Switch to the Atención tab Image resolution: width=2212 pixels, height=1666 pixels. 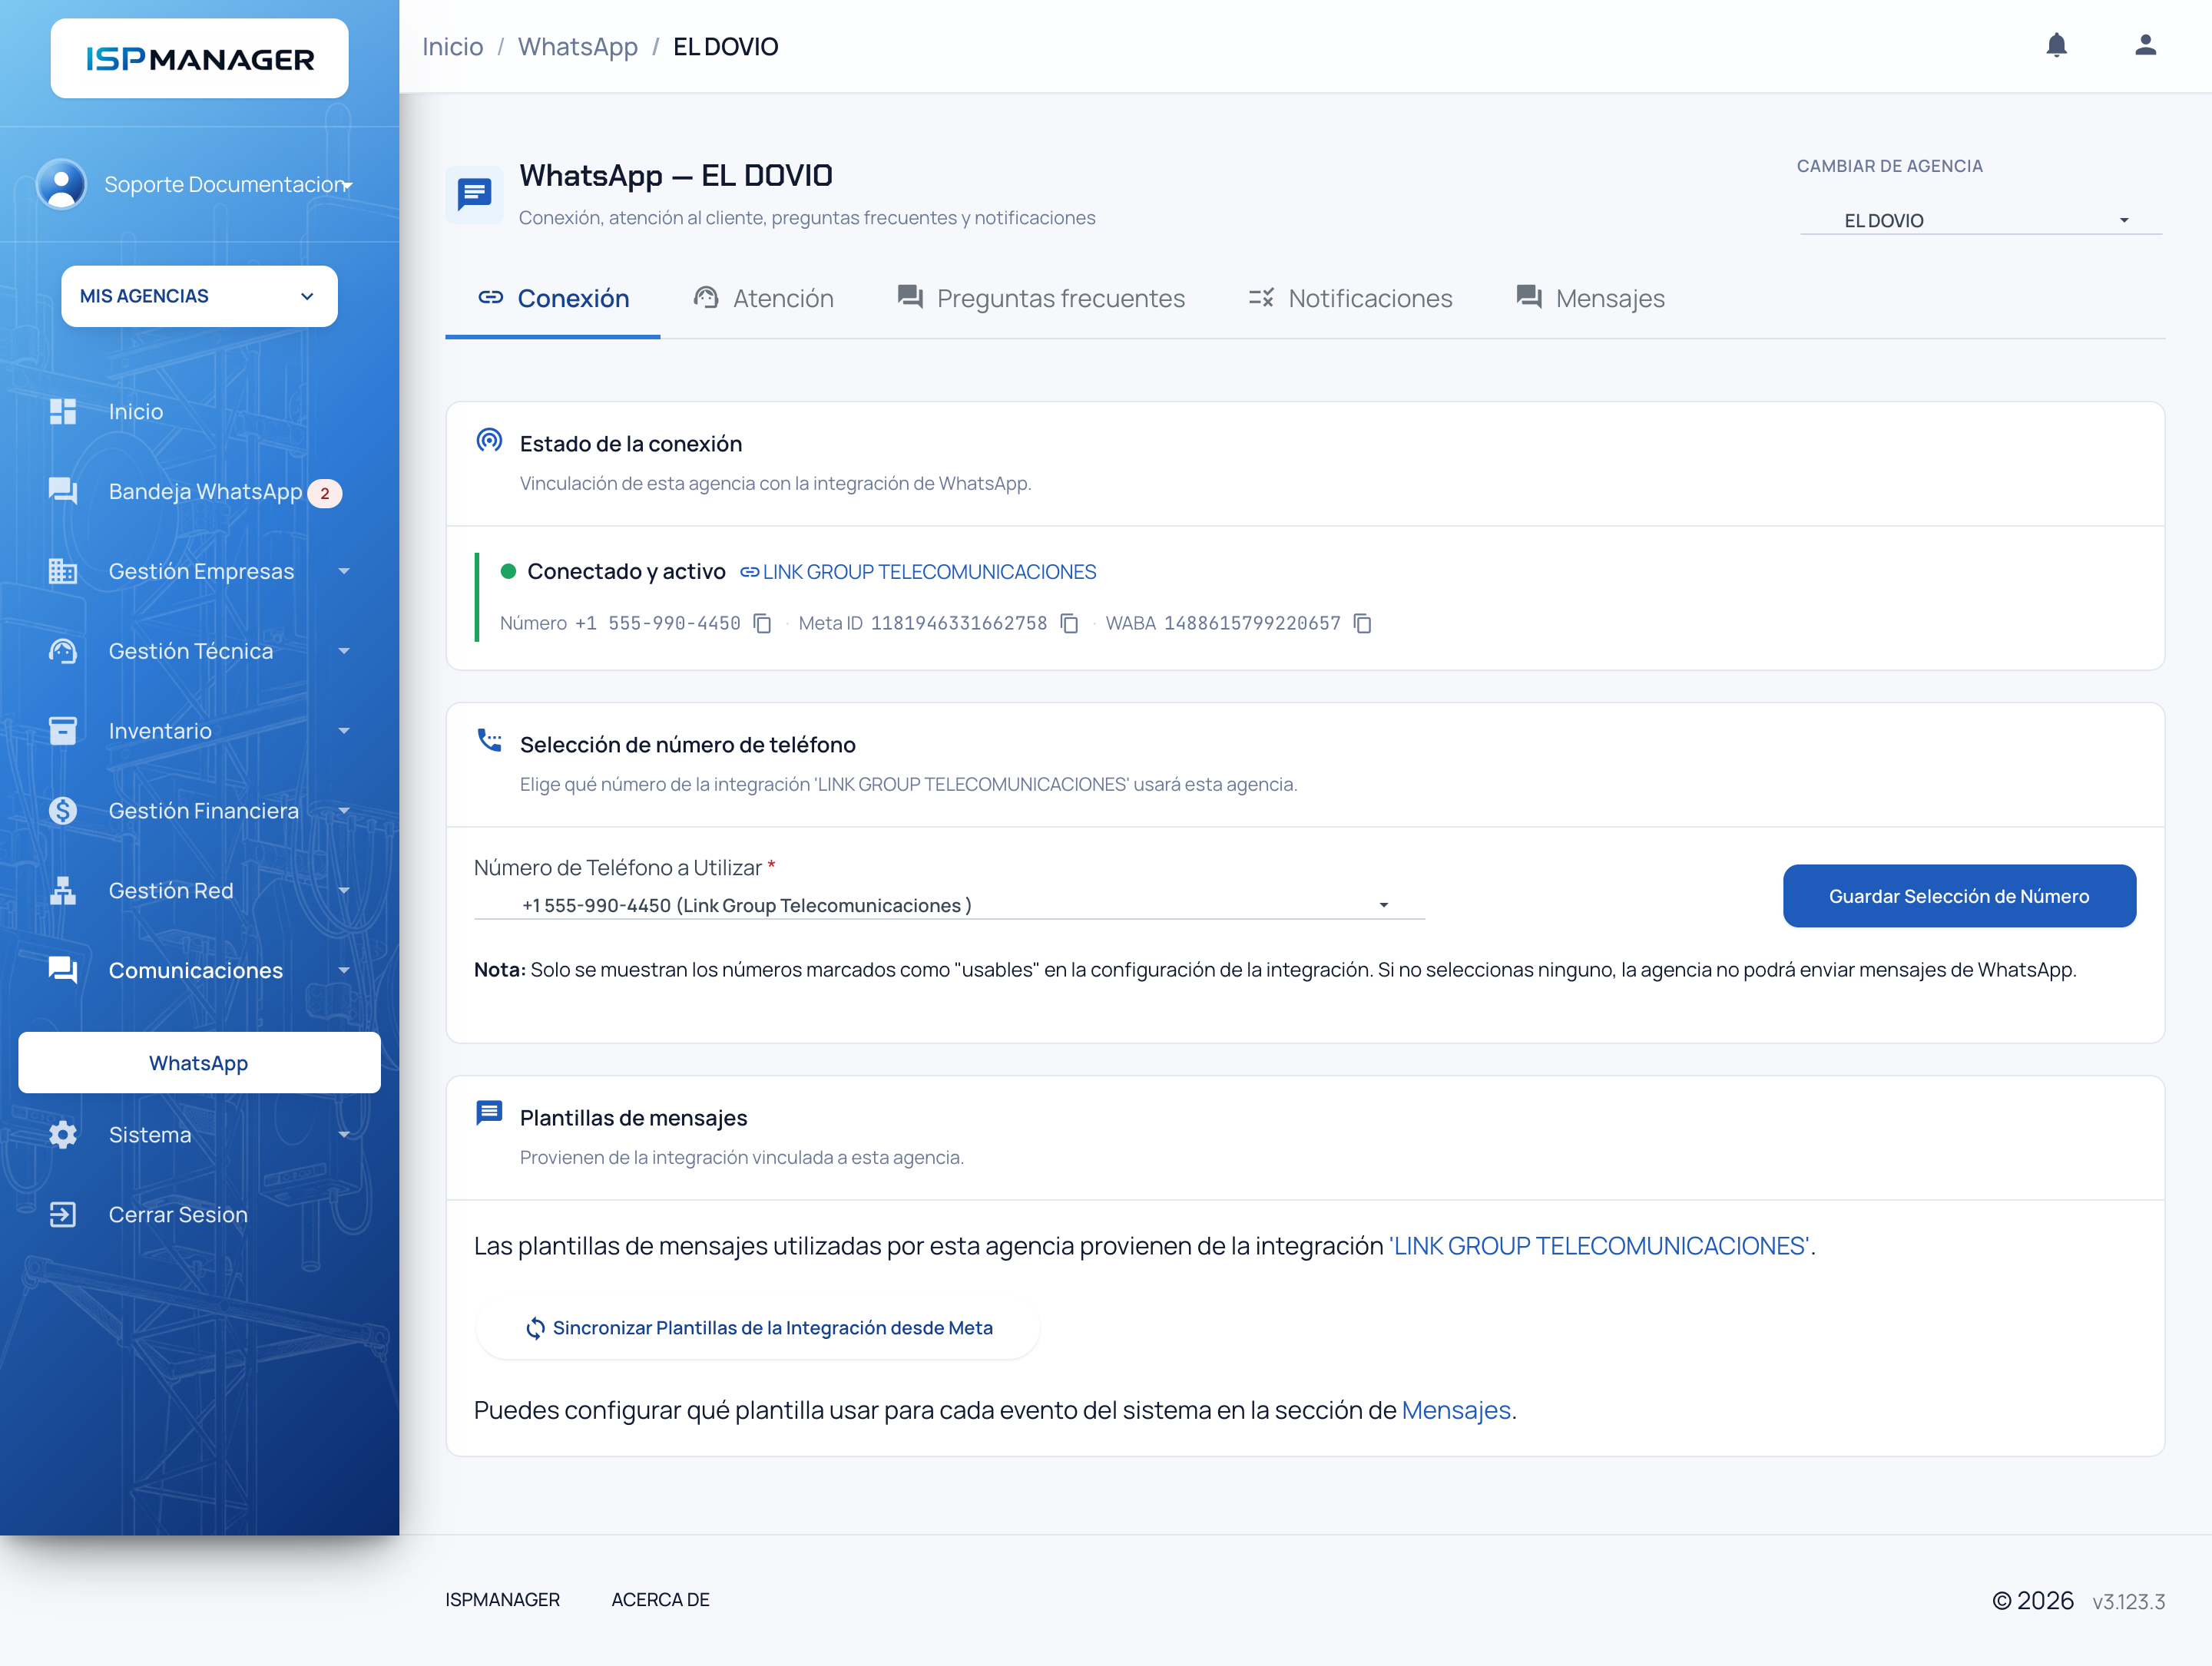[764, 299]
